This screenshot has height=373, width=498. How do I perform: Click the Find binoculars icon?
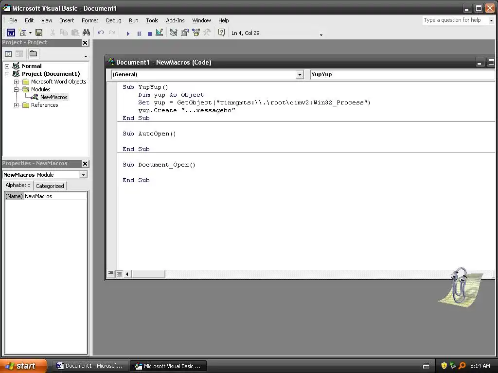coord(86,33)
